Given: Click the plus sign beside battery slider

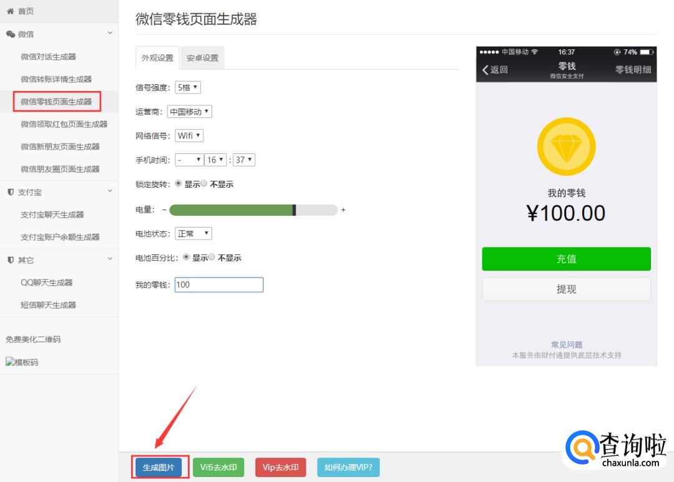Looking at the screenshot, I should coord(343,210).
